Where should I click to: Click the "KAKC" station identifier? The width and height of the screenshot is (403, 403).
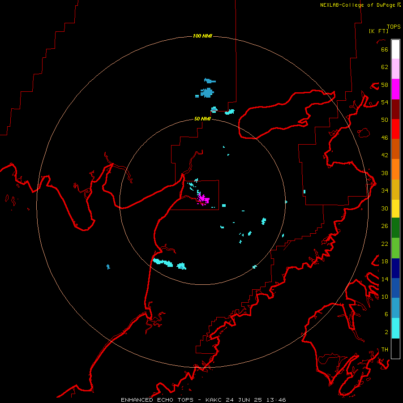(x=214, y=400)
